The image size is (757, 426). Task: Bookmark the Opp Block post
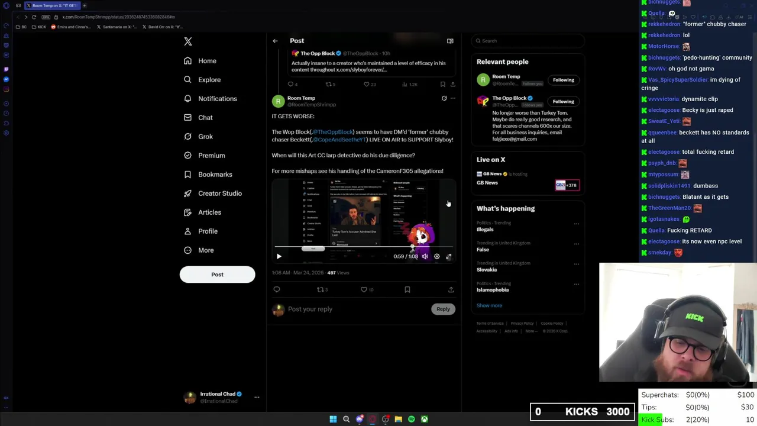tap(443, 85)
